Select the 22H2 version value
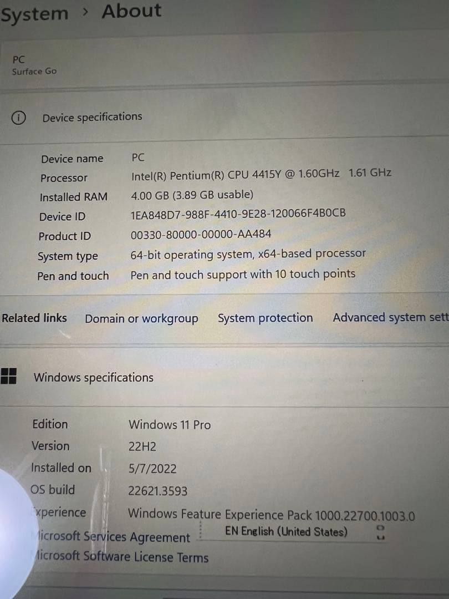The width and height of the screenshot is (449, 599). (x=142, y=446)
